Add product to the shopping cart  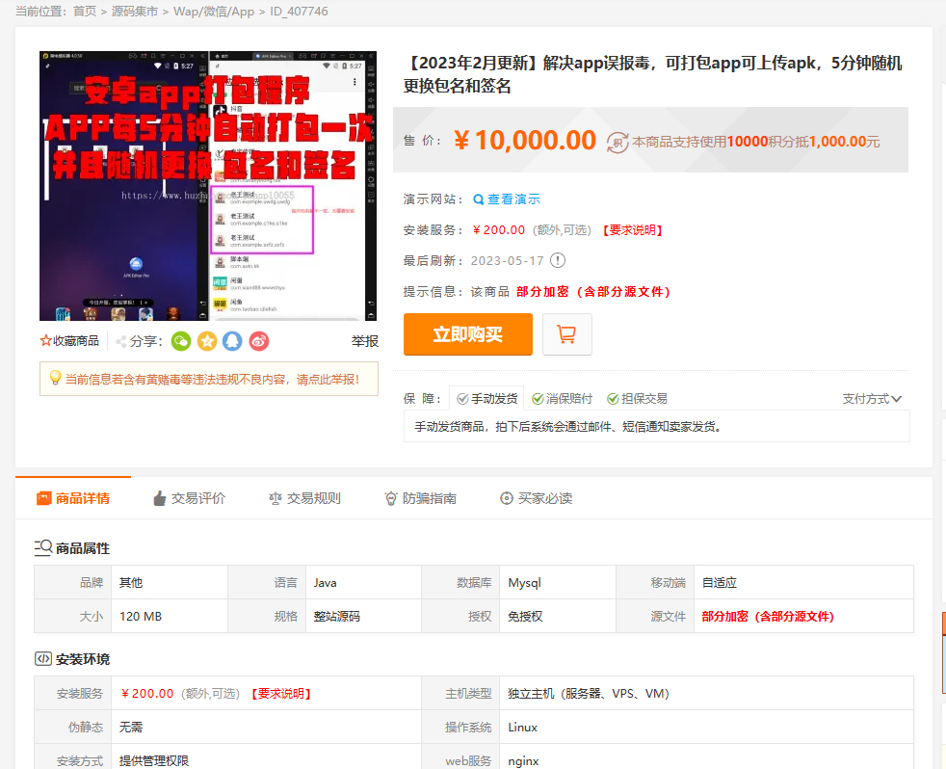pyautogui.click(x=566, y=334)
